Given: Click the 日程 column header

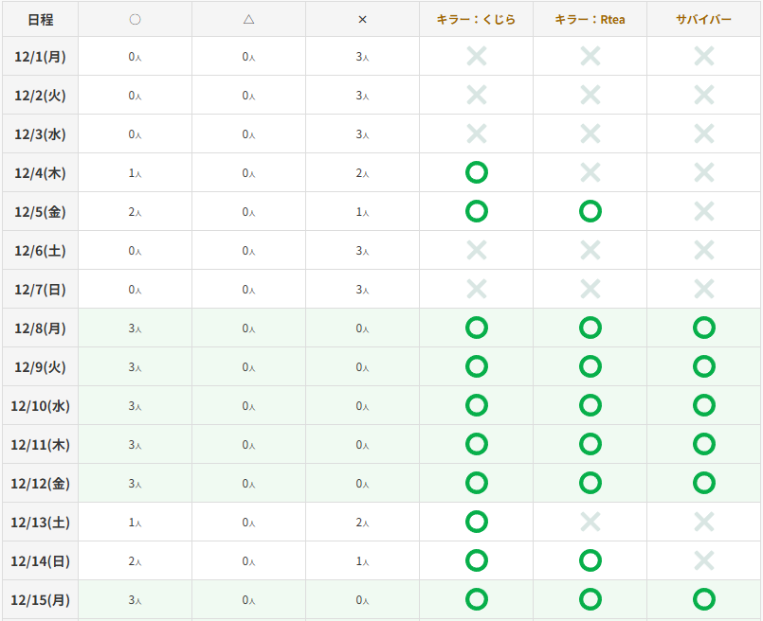Looking at the screenshot, I should click(41, 20).
